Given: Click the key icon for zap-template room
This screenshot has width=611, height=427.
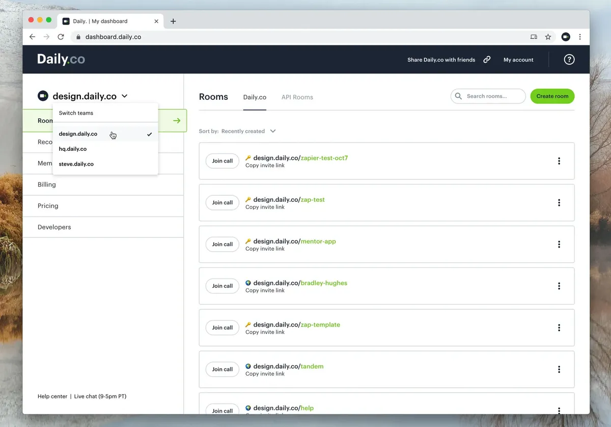Looking at the screenshot, I should tap(248, 325).
